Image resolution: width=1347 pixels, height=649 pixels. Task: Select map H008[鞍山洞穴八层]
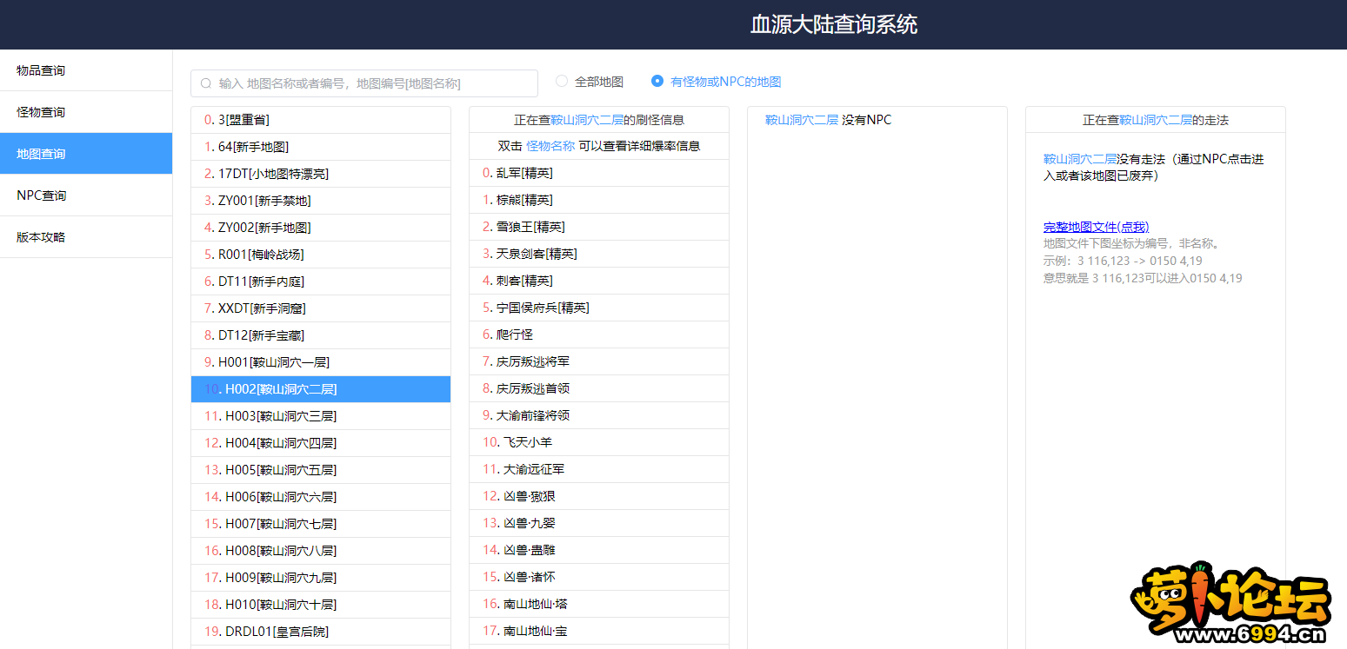coord(321,551)
